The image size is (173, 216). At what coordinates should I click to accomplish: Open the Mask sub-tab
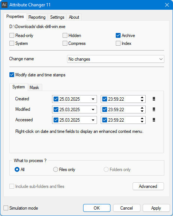pyautogui.click(x=34, y=88)
